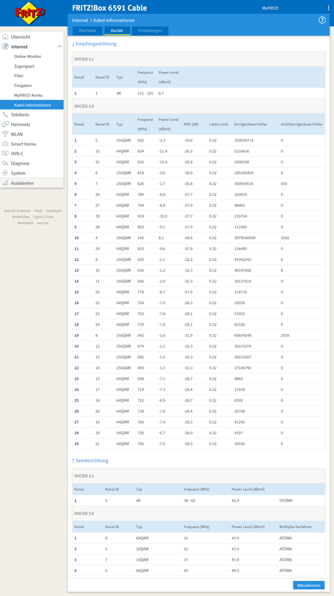Click the correctable errors value 359028714
The height and width of the screenshot is (596, 334).
tap(244, 140)
